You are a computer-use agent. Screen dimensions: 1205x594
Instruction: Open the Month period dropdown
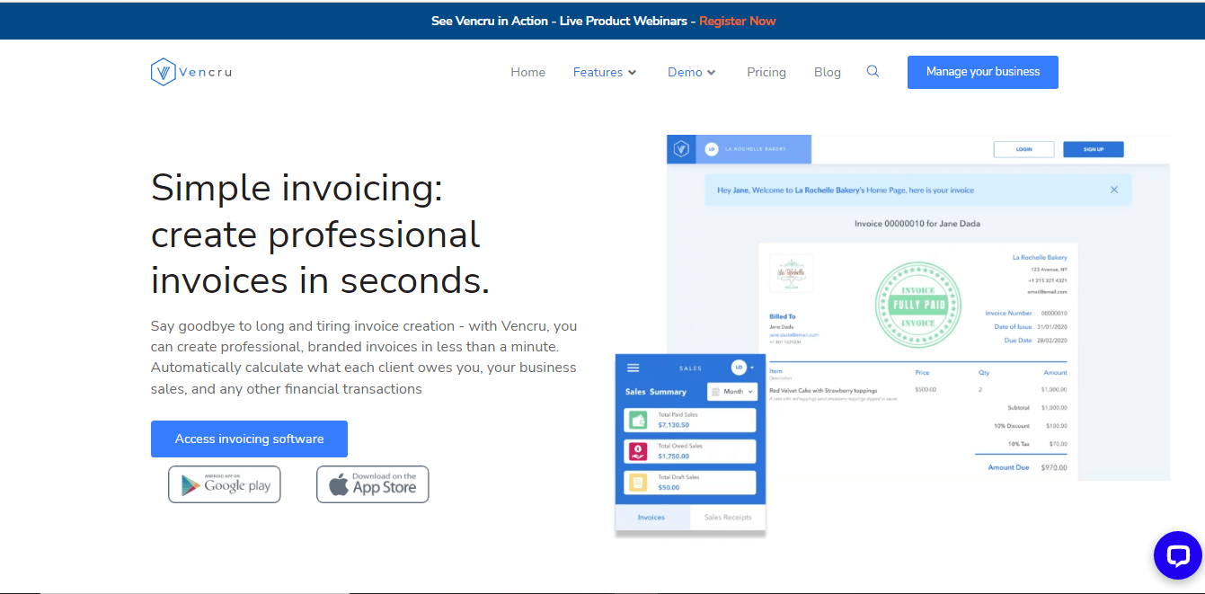pos(732,392)
